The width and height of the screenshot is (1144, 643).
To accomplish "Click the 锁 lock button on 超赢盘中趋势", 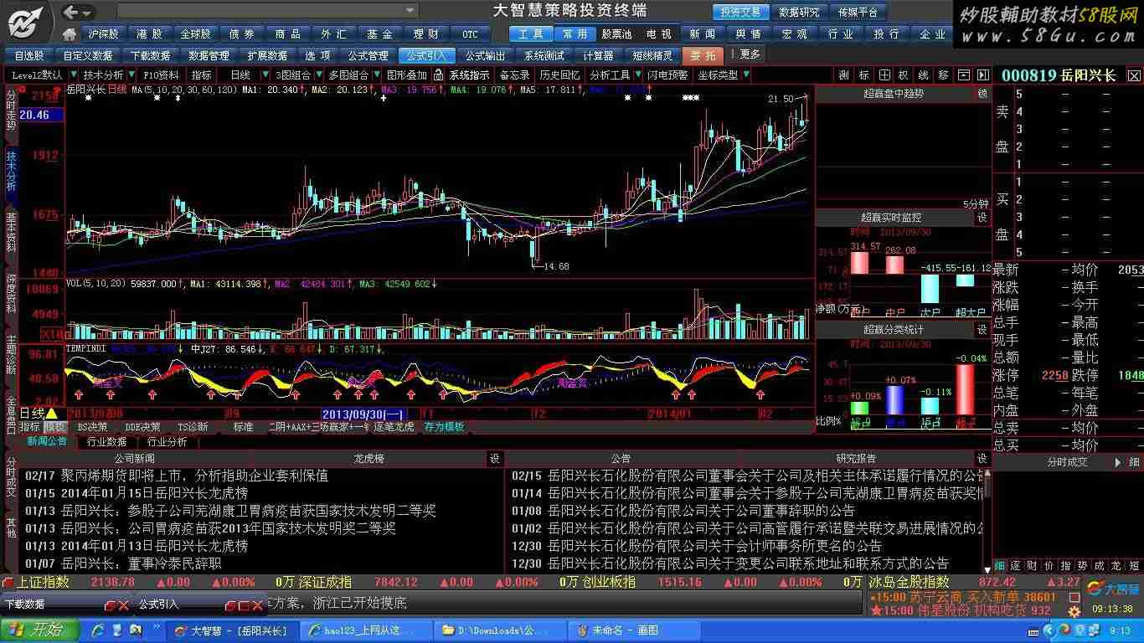I will coord(982,95).
